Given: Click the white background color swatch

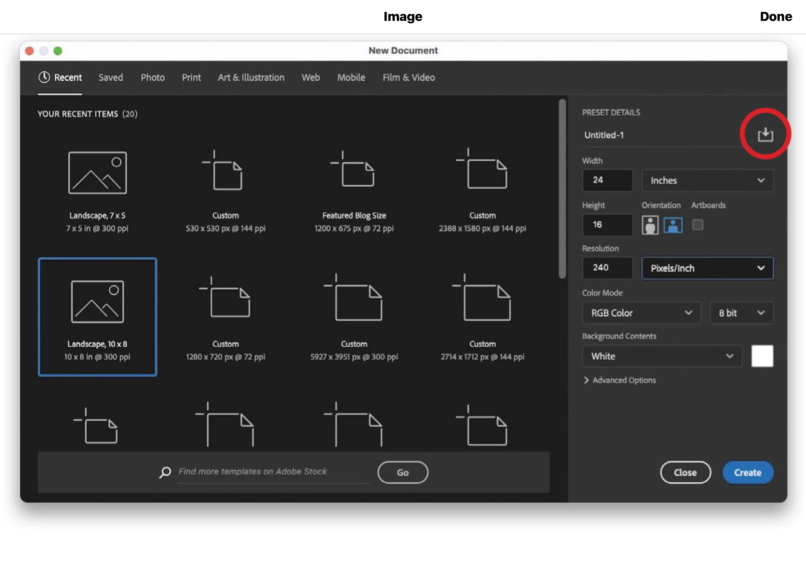Looking at the screenshot, I should click(762, 356).
